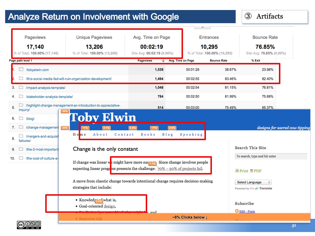Open the /this-social-media-fad-will-ruin-organization-development/ page link

[x=69, y=79]
